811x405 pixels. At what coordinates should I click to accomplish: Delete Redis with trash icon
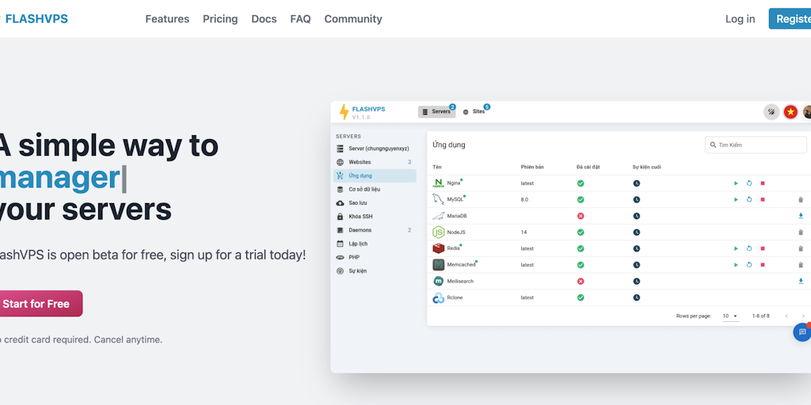(801, 248)
